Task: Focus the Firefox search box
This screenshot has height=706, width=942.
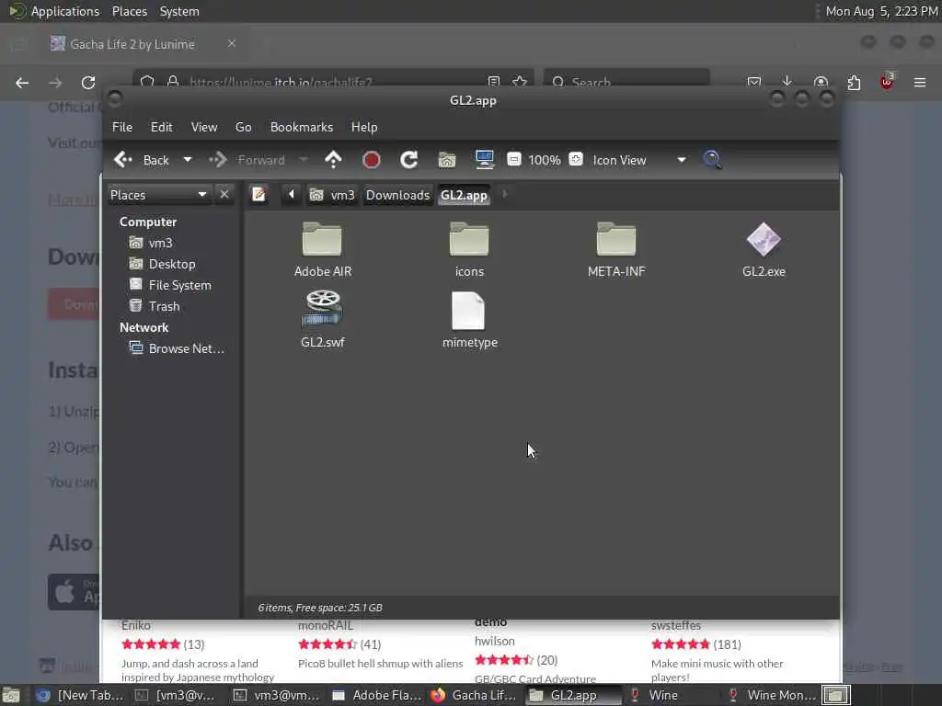Action: pos(626,81)
